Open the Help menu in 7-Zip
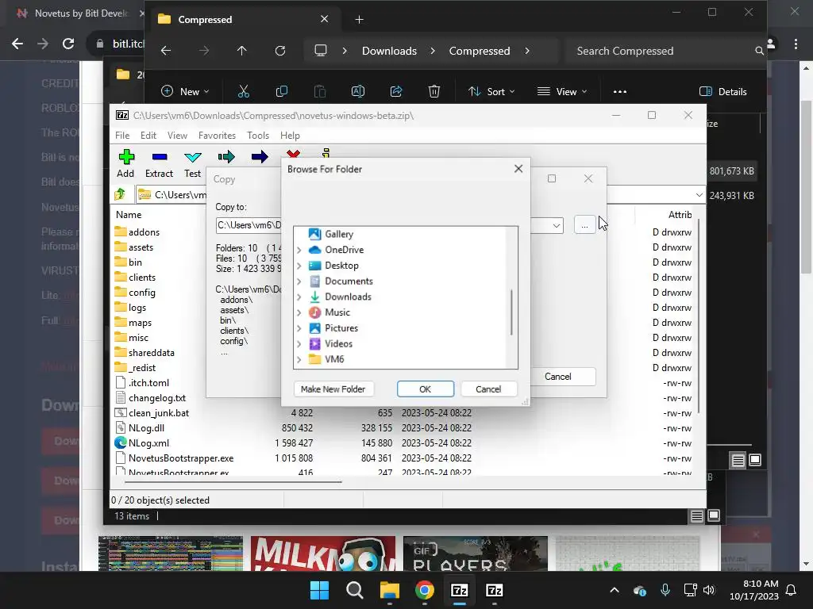This screenshot has width=813, height=609. click(x=290, y=135)
